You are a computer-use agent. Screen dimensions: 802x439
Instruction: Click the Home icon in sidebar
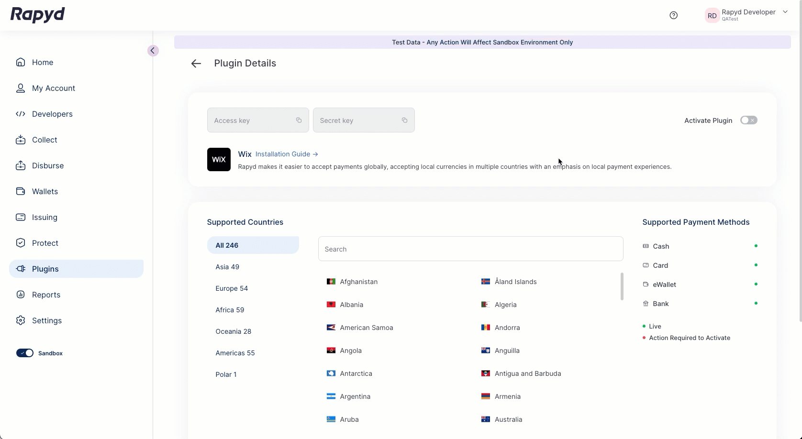tap(21, 62)
